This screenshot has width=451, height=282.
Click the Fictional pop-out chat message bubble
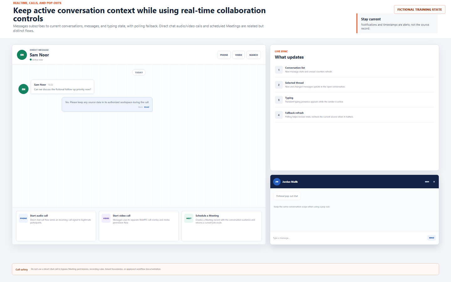pyautogui.click(x=287, y=196)
